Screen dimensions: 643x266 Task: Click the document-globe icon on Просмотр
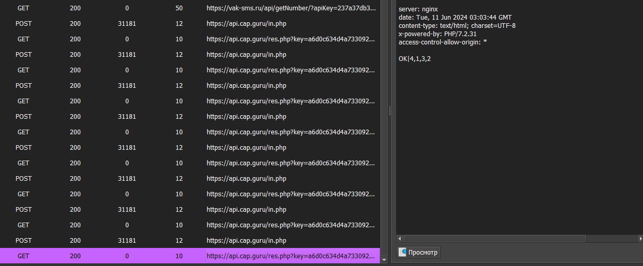click(402, 253)
